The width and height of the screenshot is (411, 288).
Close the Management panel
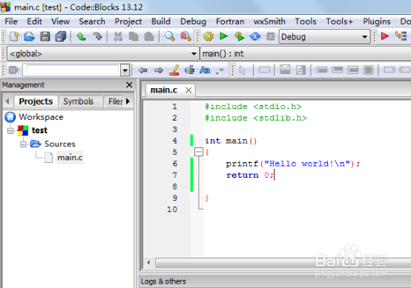tap(129, 84)
